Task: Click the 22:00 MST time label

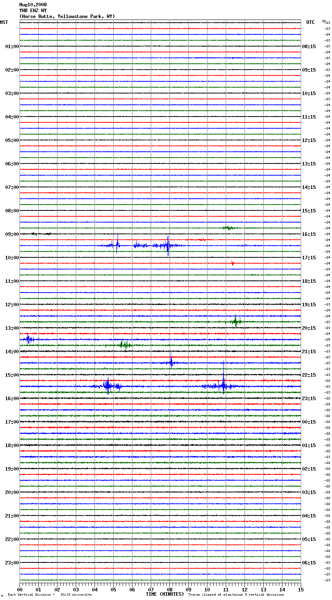Action: pyautogui.click(x=12, y=539)
